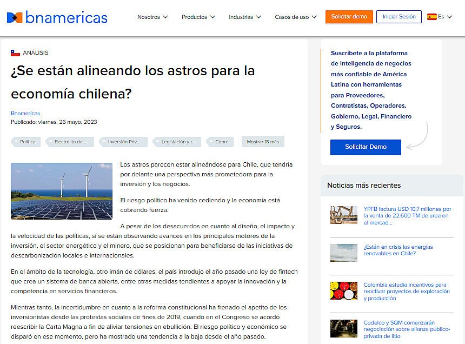Screen dimensions: 465x344
Task: Click the wind turbines article image
Action: click(62, 191)
